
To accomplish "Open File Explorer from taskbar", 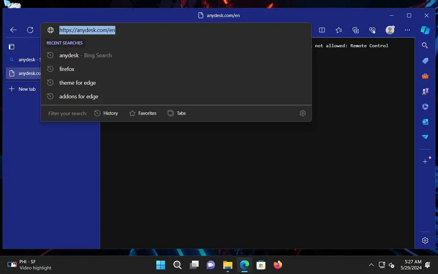I will click(228, 265).
